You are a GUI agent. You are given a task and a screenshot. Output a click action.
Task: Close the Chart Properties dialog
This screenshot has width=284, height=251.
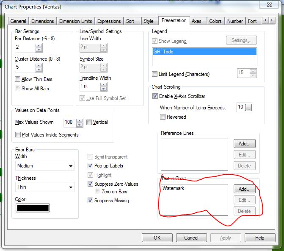269,5
